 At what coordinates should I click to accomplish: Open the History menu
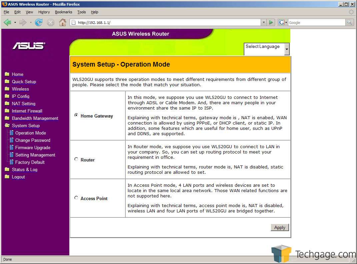44,12
